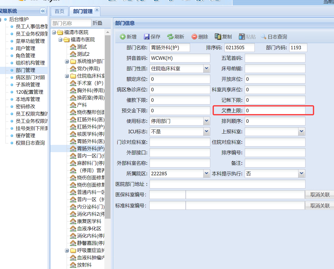Click the 欠费上限 input field
The image size is (334, 269).
point(275,110)
